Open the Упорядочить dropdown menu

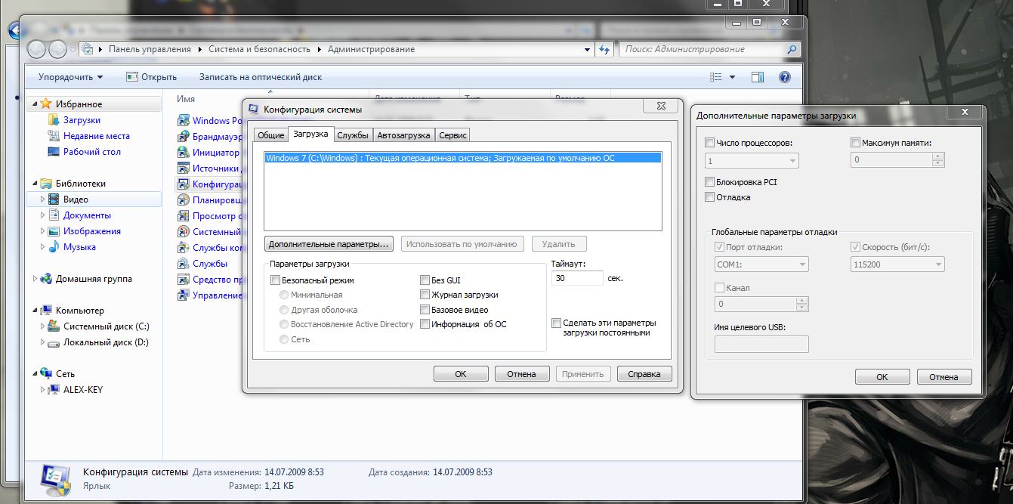(70, 77)
